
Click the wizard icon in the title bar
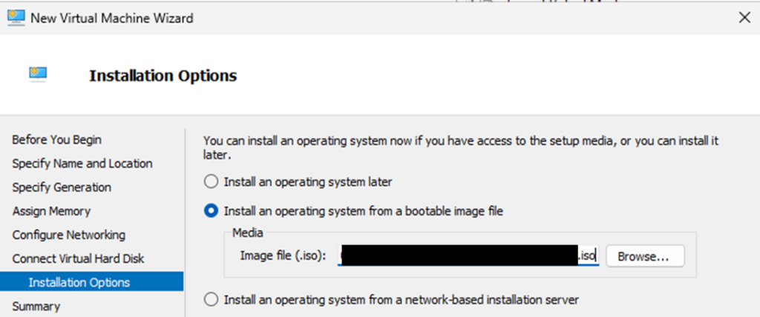coord(15,19)
